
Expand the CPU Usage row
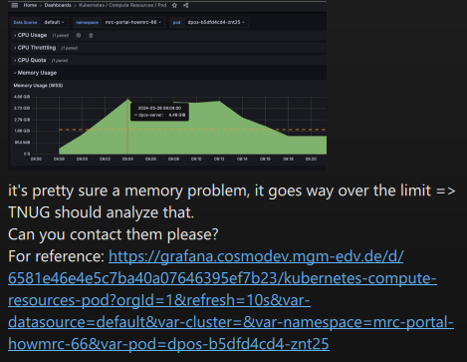point(30,35)
